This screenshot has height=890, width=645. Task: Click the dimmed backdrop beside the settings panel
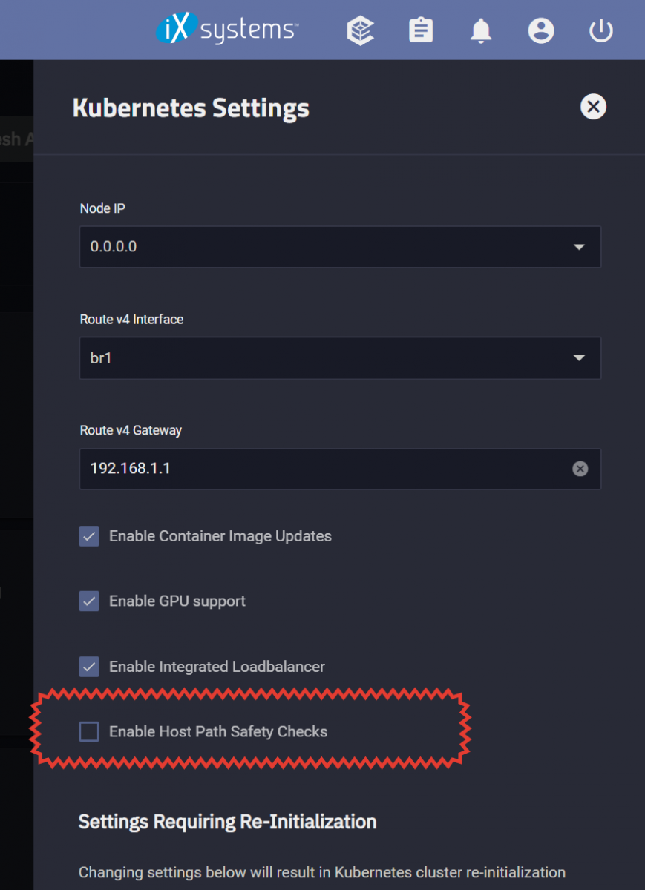click(x=16, y=445)
